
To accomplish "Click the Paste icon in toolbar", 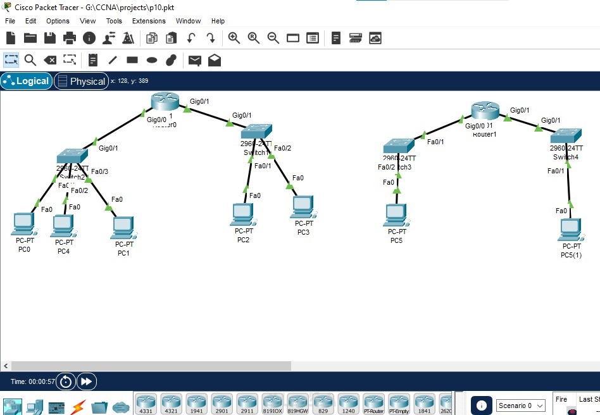I will pos(171,38).
